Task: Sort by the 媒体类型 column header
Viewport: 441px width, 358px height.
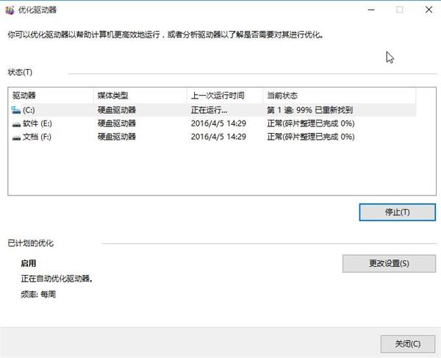Action: (140, 96)
